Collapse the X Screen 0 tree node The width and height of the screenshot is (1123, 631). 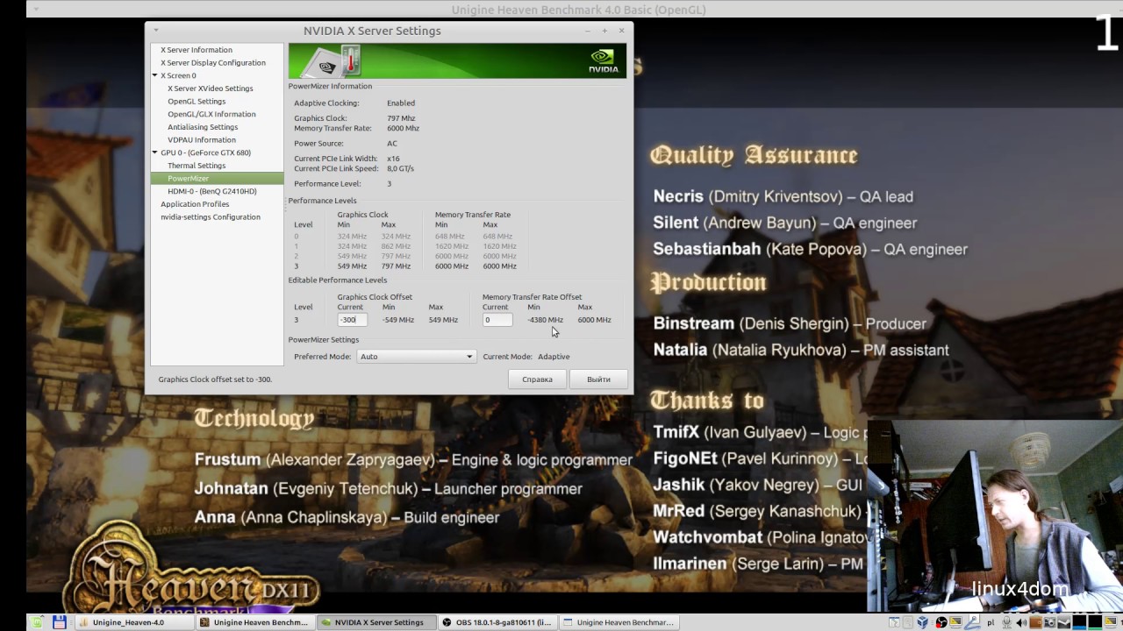click(154, 76)
